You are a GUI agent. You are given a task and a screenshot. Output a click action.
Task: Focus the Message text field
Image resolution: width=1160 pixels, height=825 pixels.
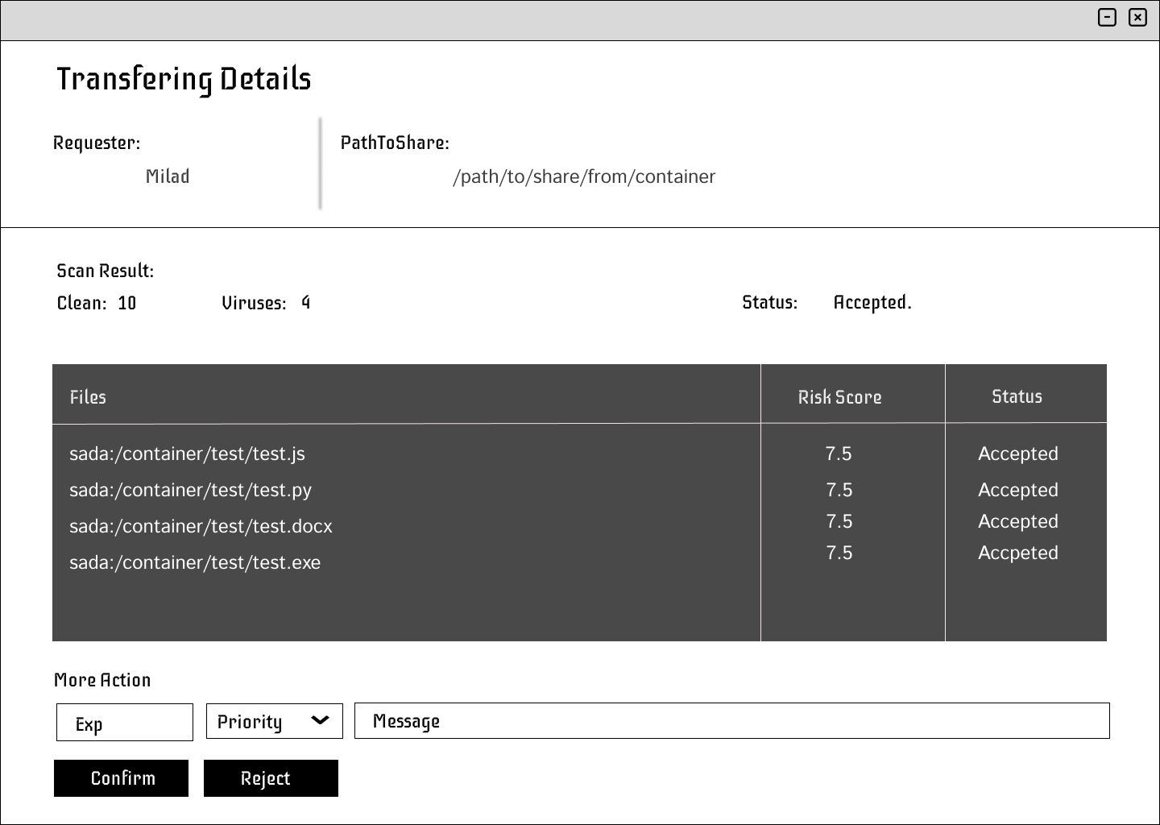731,721
